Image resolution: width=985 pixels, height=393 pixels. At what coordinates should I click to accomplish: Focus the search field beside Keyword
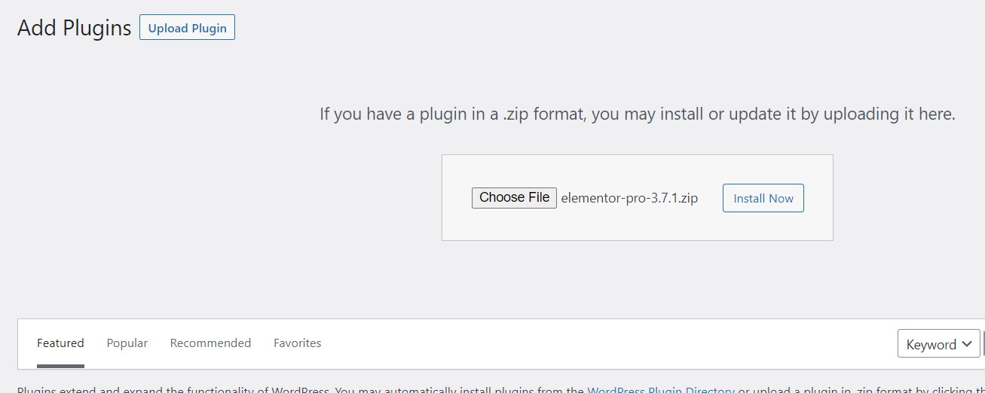click(x=983, y=344)
